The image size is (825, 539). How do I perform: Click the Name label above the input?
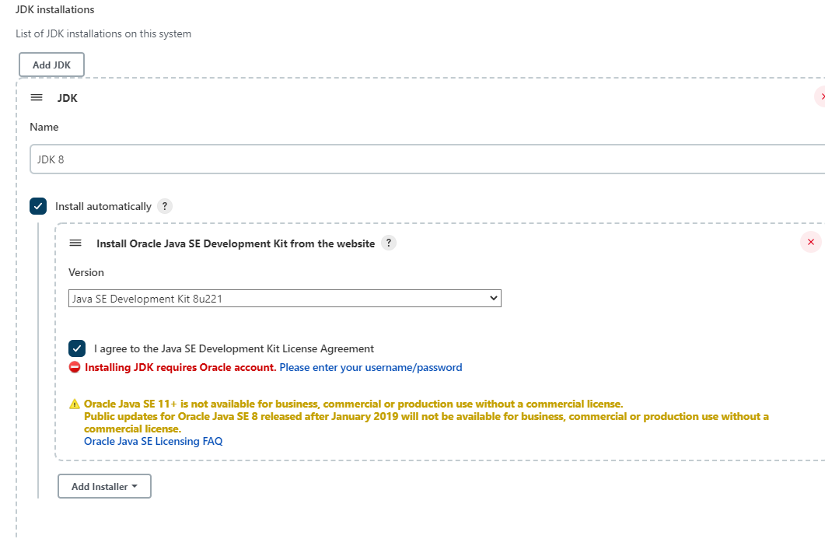[44, 127]
